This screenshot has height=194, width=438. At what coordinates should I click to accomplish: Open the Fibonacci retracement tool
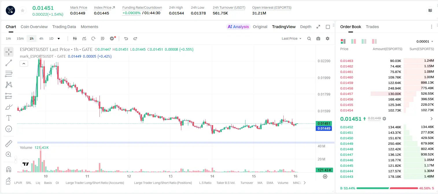pos(9,74)
